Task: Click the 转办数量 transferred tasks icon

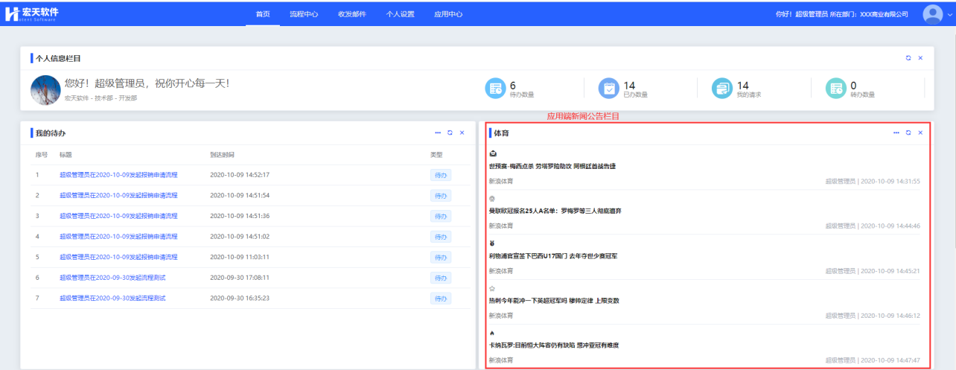Action: click(x=836, y=88)
